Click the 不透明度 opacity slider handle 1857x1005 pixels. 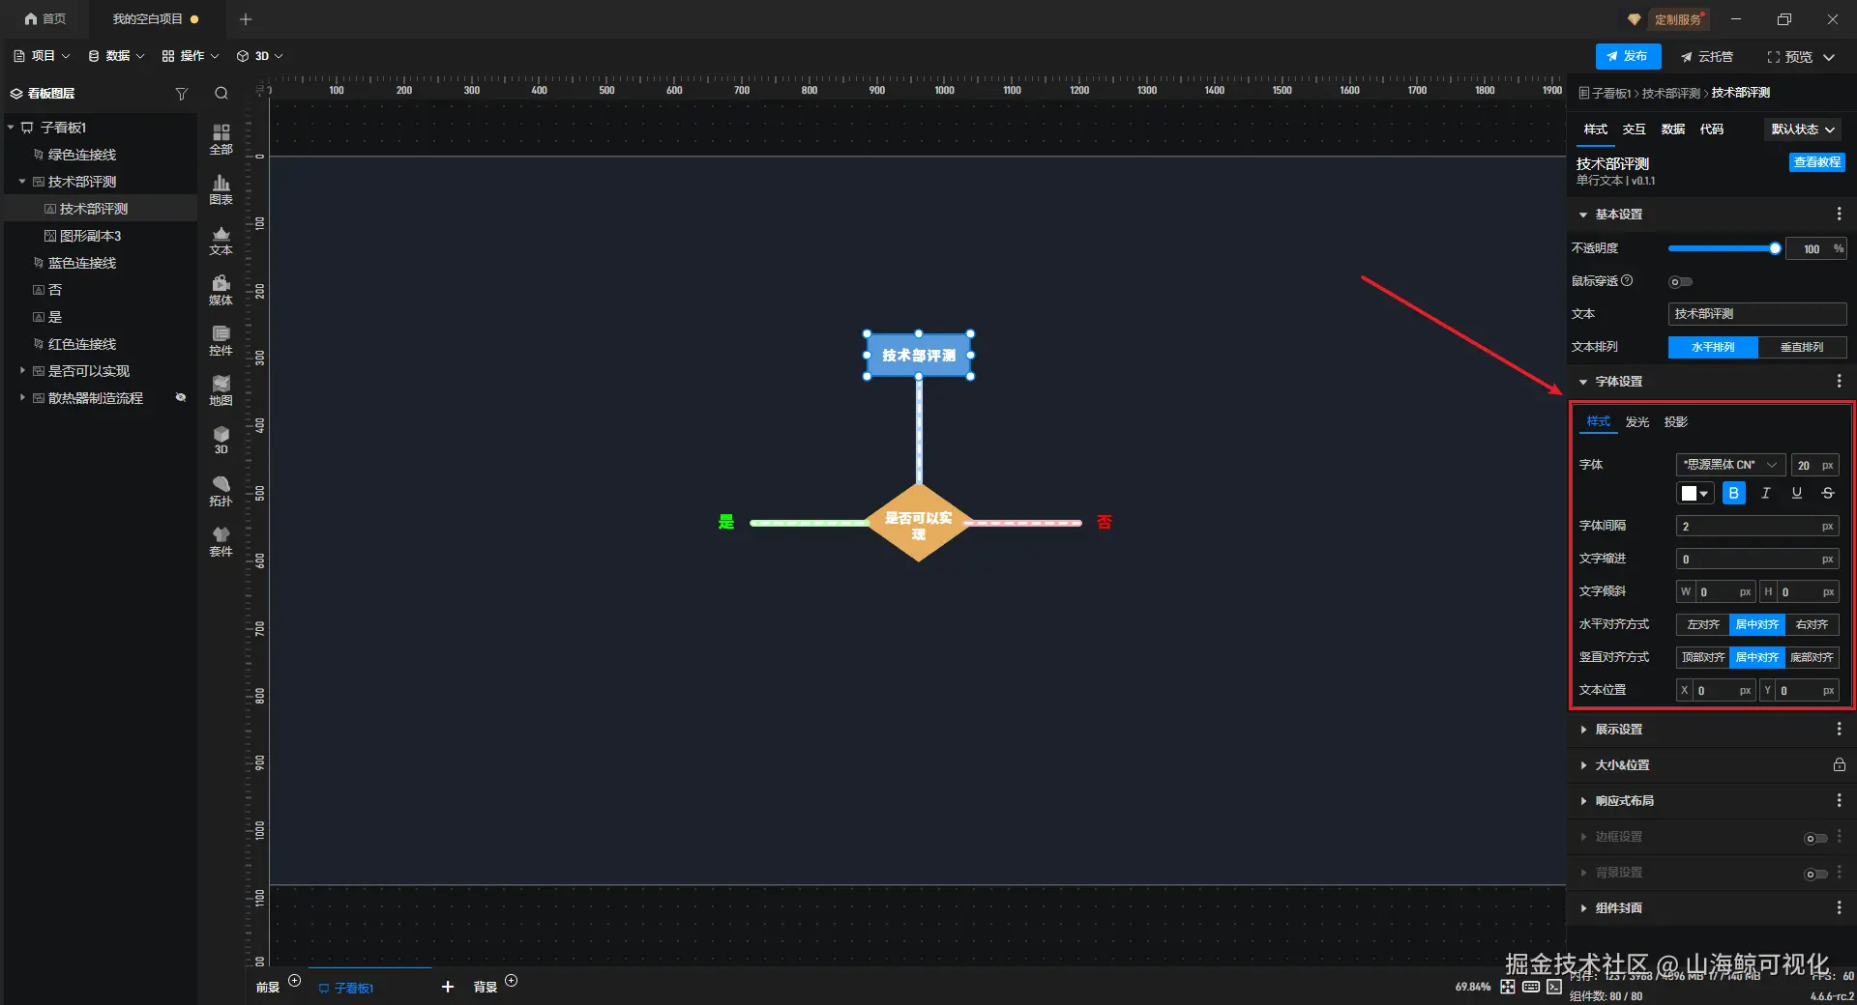tap(1775, 248)
